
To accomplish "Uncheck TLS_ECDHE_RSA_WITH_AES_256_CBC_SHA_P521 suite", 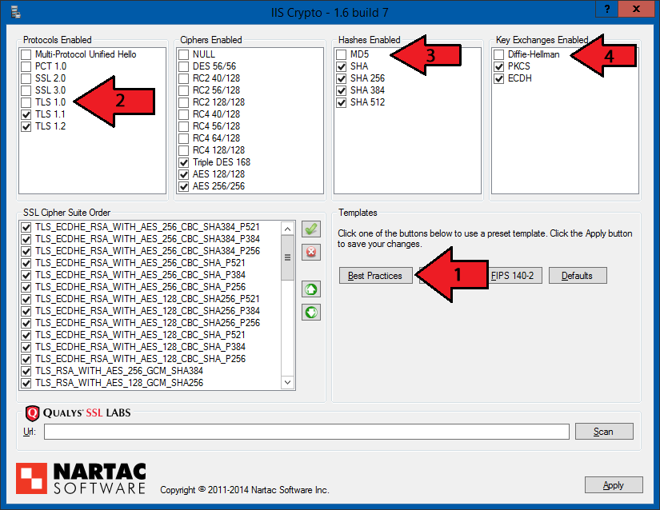I will pyautogui.click(x=26, y=263).
